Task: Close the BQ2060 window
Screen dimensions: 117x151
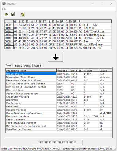Action: 111,4
